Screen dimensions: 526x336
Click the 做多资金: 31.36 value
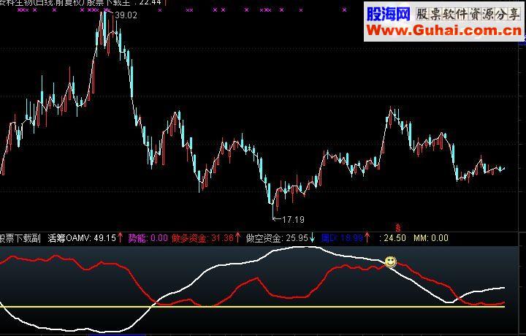coord(202,238)
